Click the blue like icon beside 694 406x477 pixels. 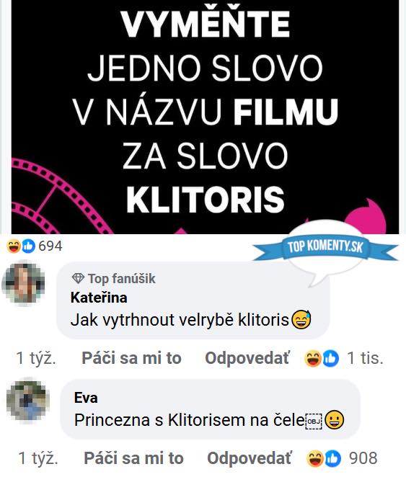[28, 246]
